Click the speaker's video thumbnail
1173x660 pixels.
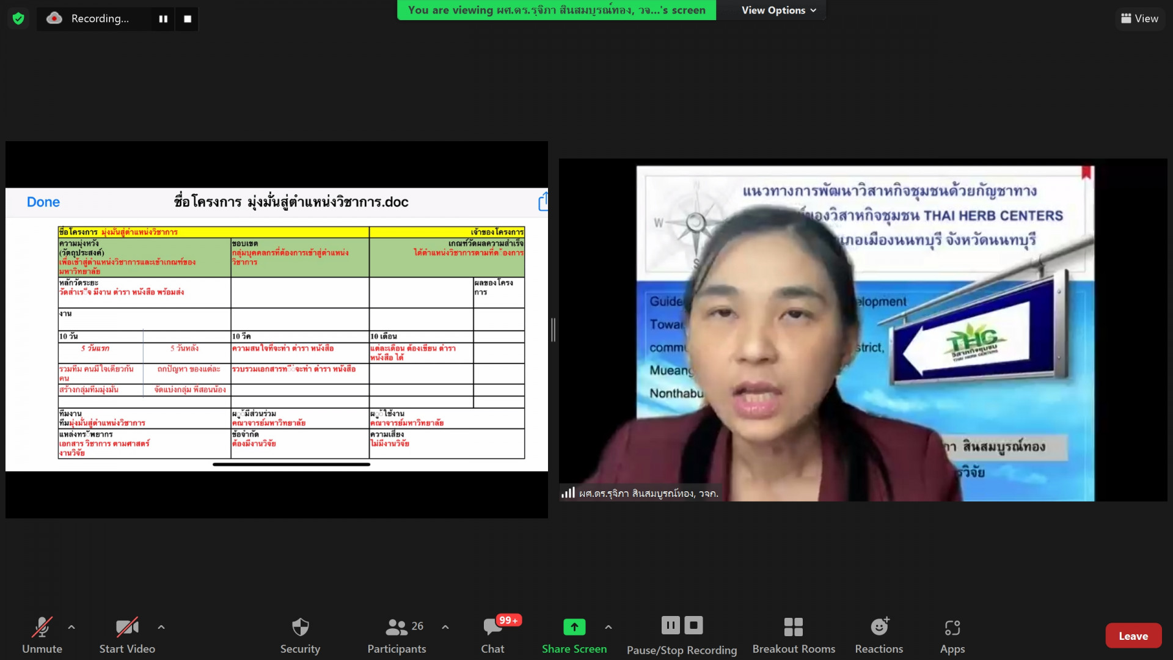pyautogui.click(x=863, y=330)
